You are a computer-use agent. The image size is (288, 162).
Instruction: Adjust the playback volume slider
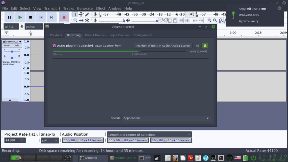point(145,21)
